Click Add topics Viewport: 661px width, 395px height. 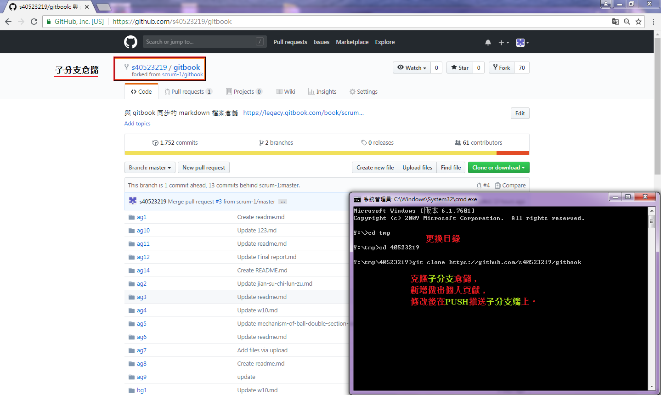click(137, 124)
